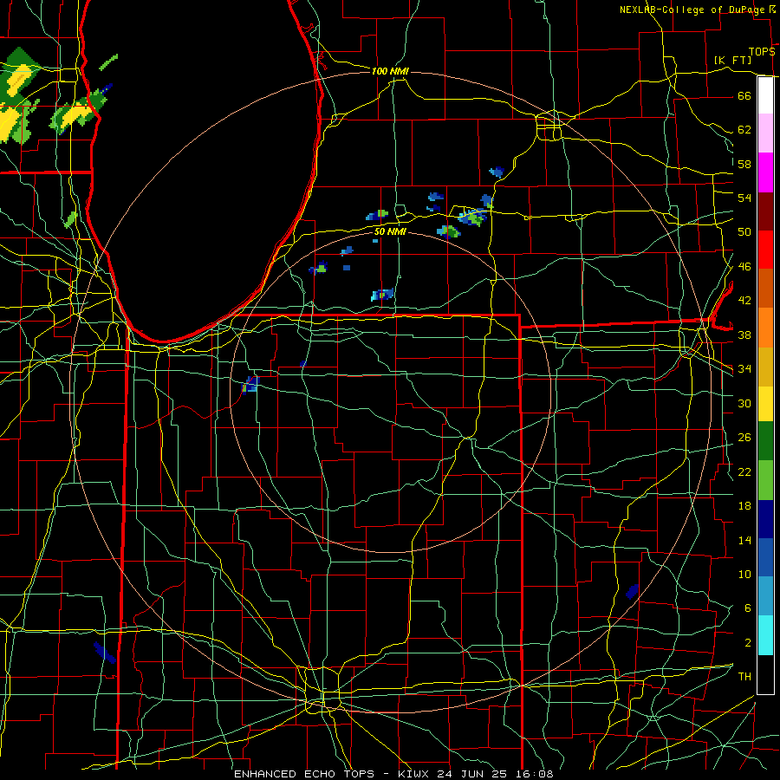Click the legend value "26"
The width and height of the screenshot is (780, 780).
[x=744, y=438]
